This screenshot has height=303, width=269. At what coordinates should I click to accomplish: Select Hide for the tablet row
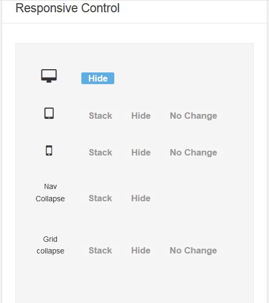[141, 116]
